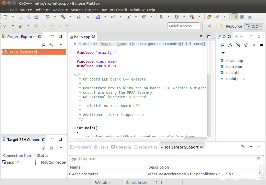Toggle Block Selection Mode icon

coord(242,17)
